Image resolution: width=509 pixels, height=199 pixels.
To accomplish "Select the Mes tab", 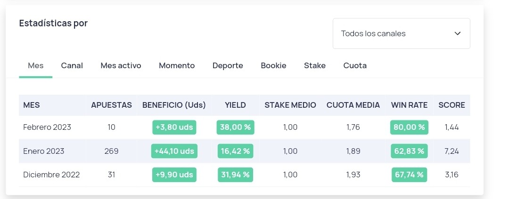I will (36, 65).
